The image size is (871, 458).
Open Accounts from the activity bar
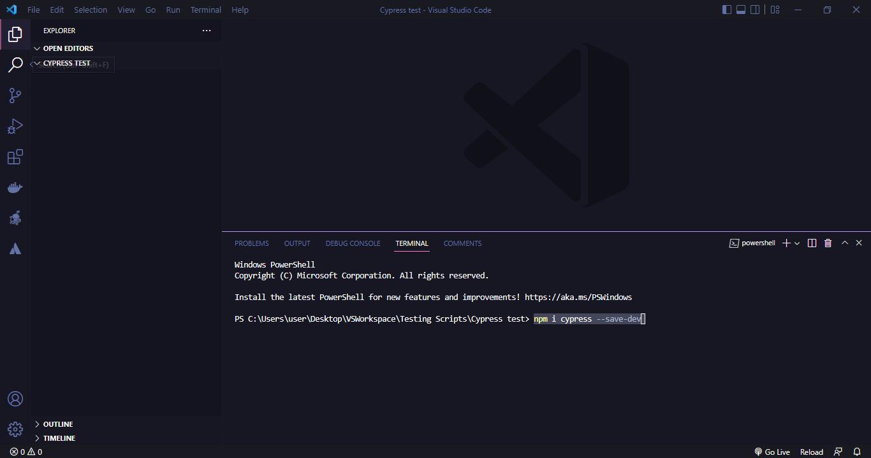coord(15,399)
